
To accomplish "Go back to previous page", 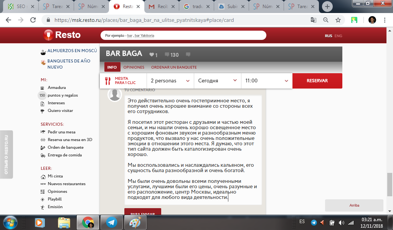I will pyautogui.click(x=8, y=20).
